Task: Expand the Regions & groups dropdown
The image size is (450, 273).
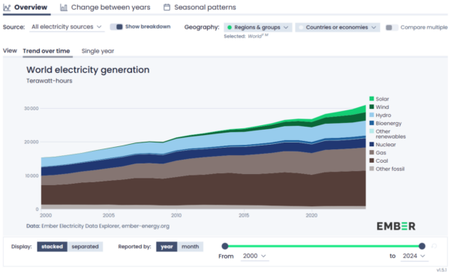Action: pos(258,27)
